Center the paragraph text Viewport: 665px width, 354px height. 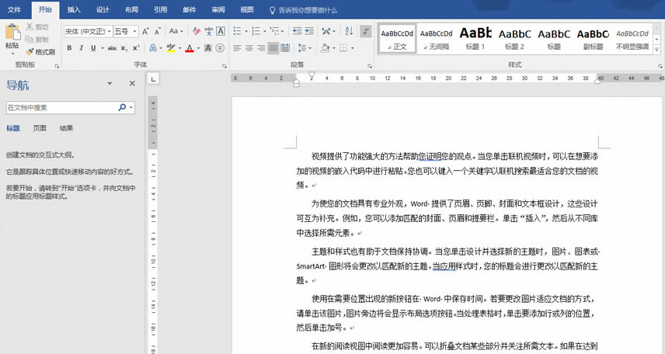pyautogui.click(x=249, y=48)
